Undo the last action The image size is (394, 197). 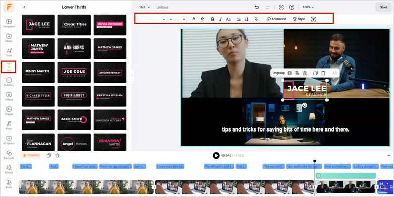click(x=257, y=7)
